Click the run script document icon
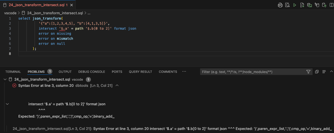Viewport: 334px width, 133px height. (x=302, y=5)
